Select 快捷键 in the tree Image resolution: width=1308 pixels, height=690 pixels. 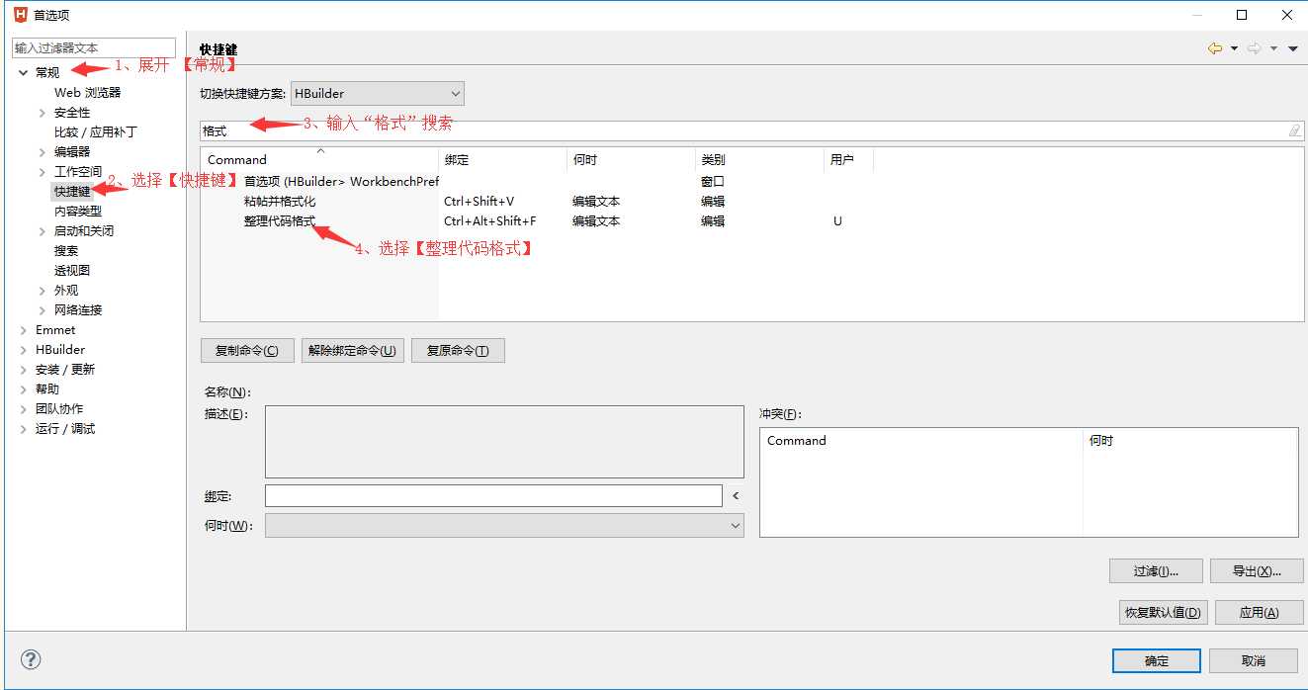(x=72, y=191)
